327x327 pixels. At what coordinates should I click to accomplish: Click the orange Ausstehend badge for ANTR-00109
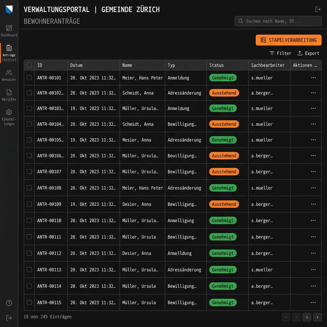pos(224,204)
